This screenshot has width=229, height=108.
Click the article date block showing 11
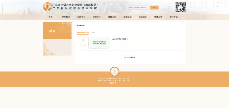82,42
